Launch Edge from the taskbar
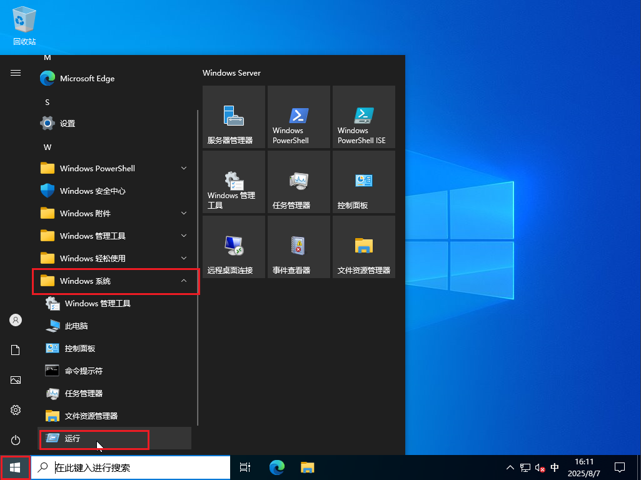Image resolution: width=641 pixels, height=480 pixels. pos(277,467)
